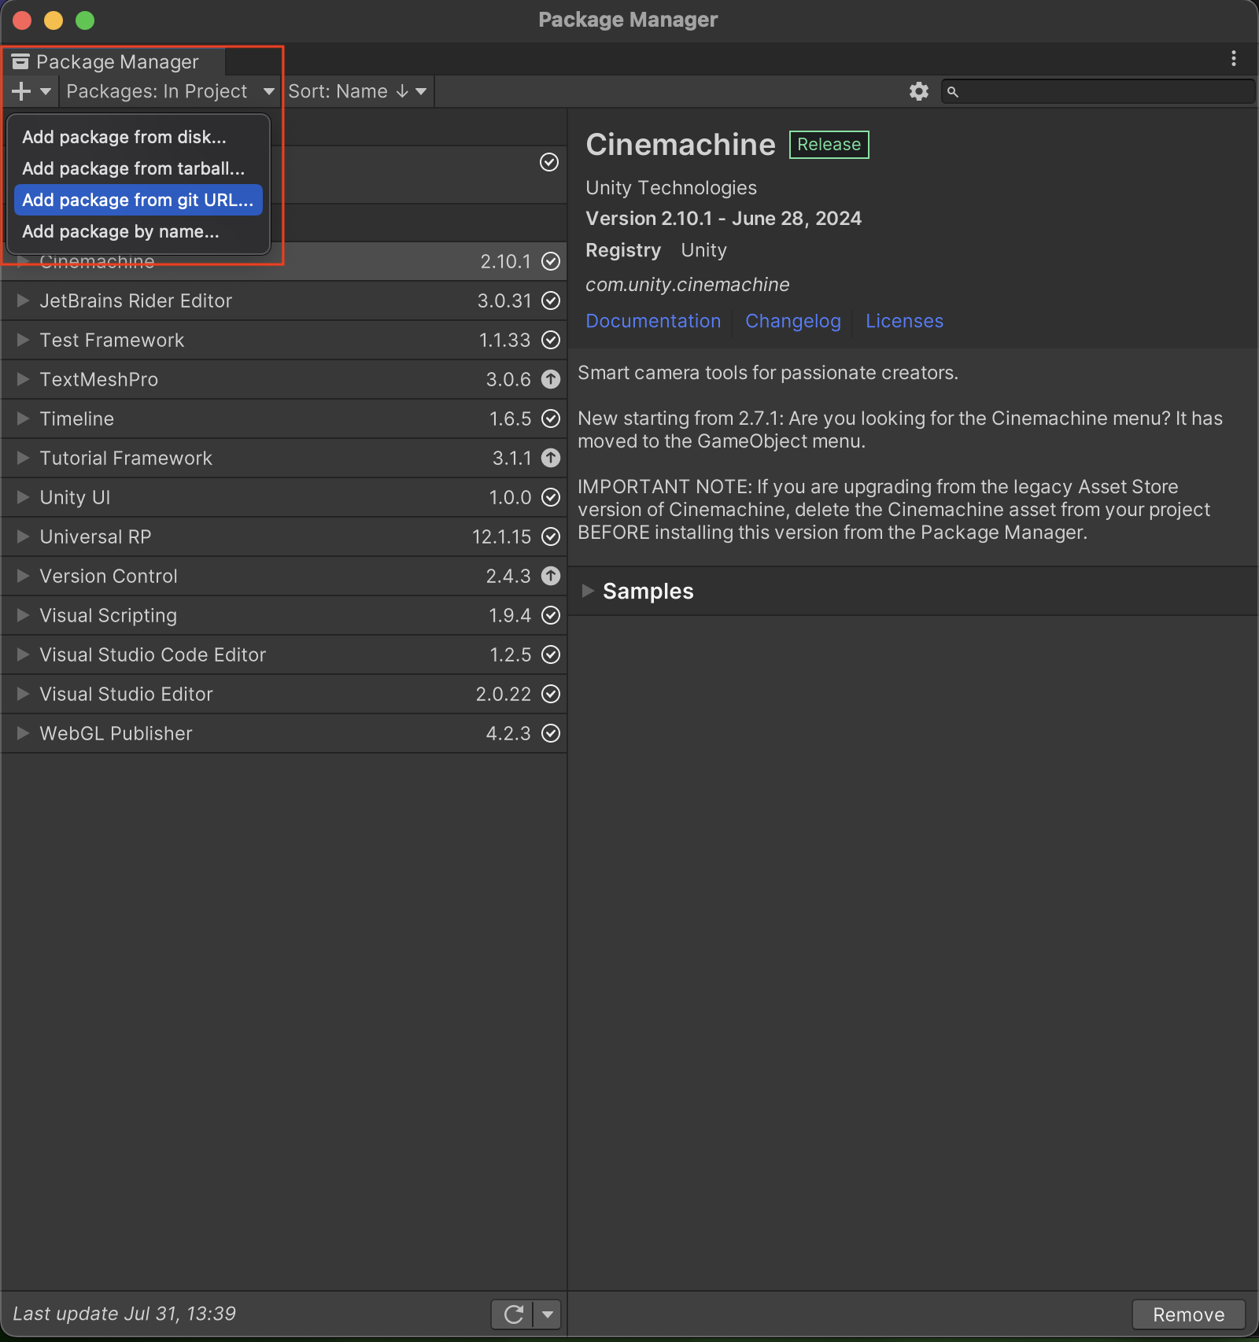Click installed checkmark for Timeline
Image resolution: width=1259 pixels, height=1342 pixels.
point(551,418)
